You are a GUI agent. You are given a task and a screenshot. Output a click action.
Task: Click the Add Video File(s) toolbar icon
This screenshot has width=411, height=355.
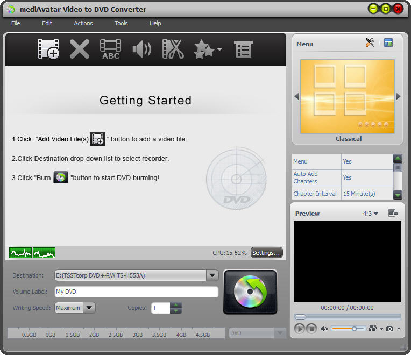point(48,49)
